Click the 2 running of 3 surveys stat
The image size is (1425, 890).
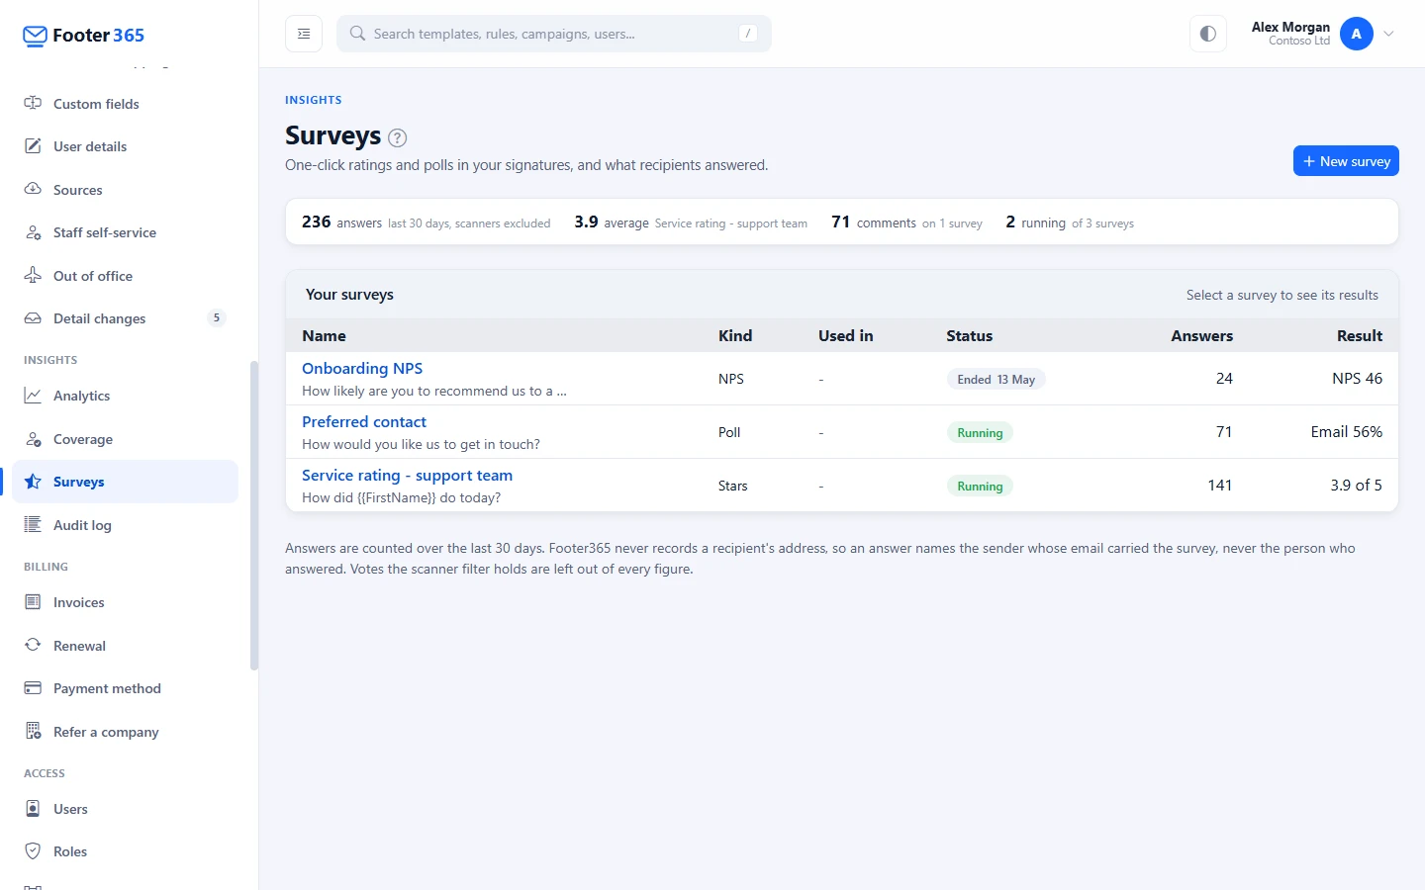tap(1070, 222)
